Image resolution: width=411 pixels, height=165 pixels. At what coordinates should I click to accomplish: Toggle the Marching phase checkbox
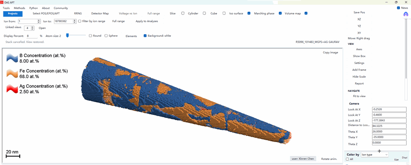(280, 13)
